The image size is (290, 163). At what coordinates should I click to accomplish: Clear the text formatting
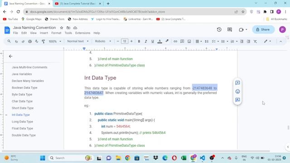[x=255, y=41]
